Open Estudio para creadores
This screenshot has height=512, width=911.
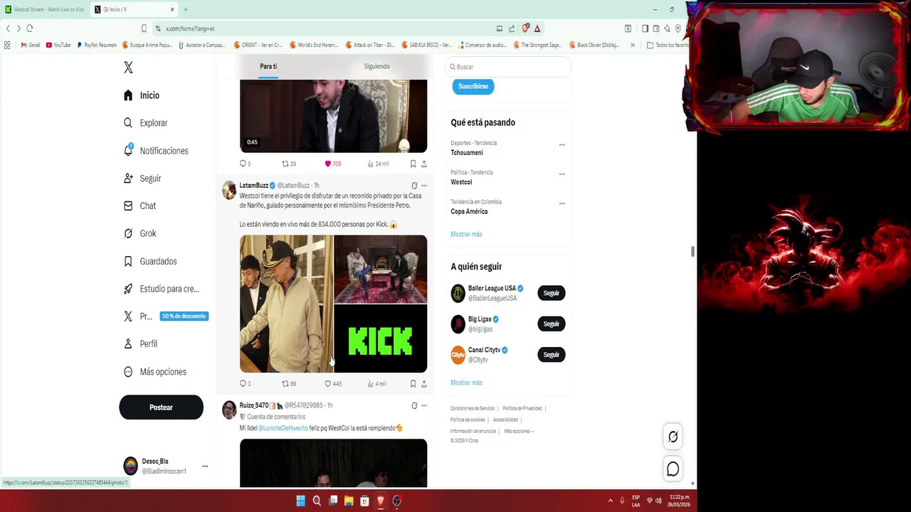click(x=162, y=289)
